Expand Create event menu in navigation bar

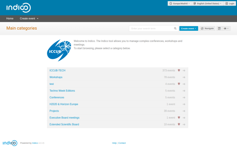[29, 19]
